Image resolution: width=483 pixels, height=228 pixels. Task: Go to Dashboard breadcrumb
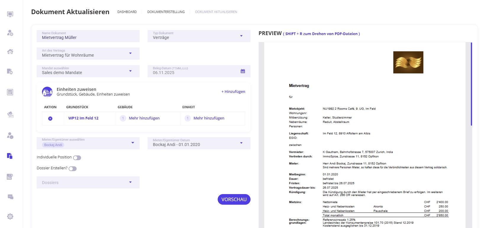click(127, 12)
